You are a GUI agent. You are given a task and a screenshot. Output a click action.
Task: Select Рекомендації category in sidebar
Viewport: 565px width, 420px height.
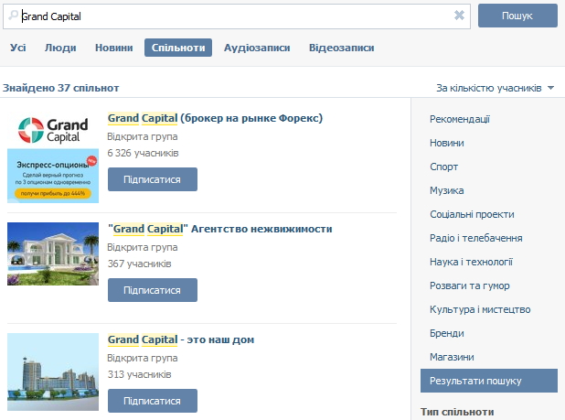pyautogui.click(x=460, y=119)
